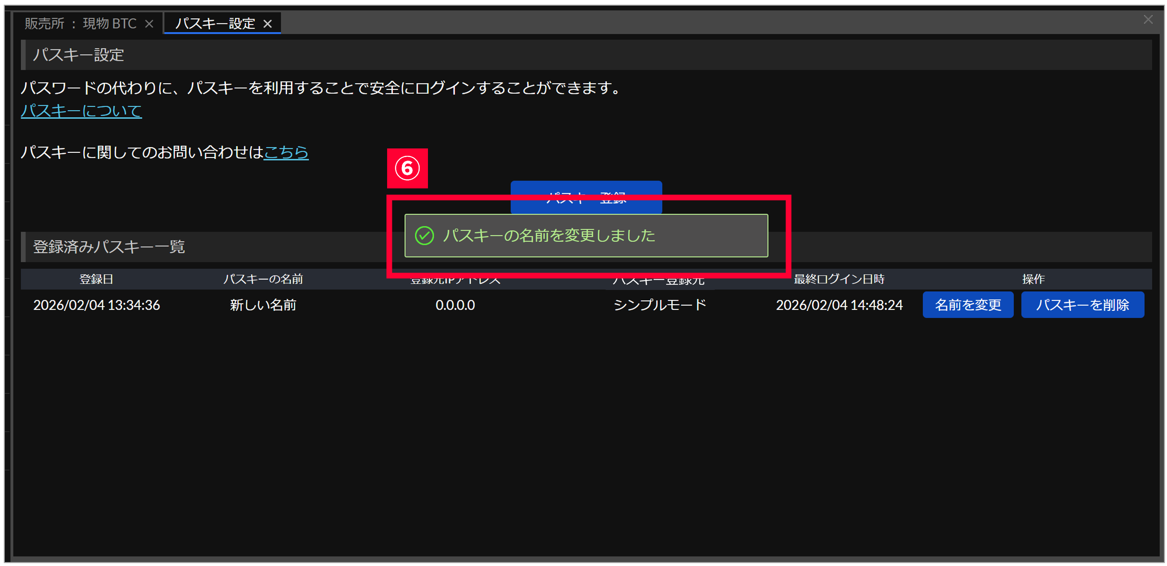Click the シンプルモード cell in the row
The image size is (1167, 566).
[x=660, y=305]
